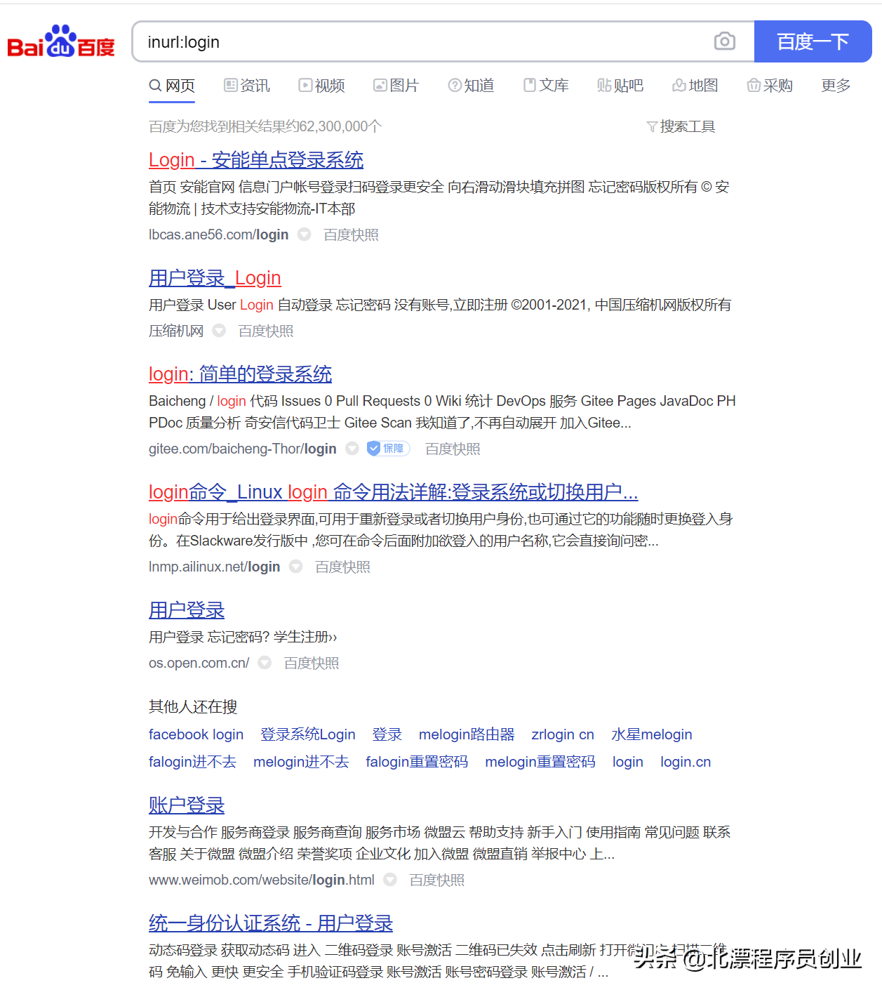Image resolution: width=882 pixels, height=990 pixels.
Task: Open 百度快照 for os.open.com.cn result
Action: pos(312,663)
